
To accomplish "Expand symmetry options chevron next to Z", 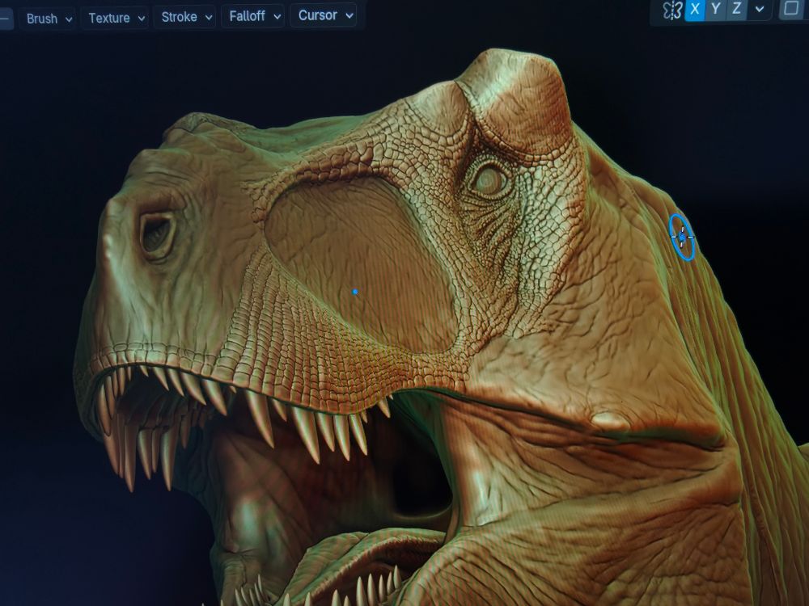I will click(x=760, y=9).
